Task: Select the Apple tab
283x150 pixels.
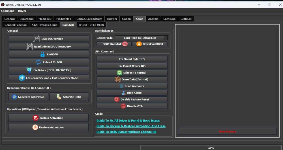Action: (x=139, y=19)
